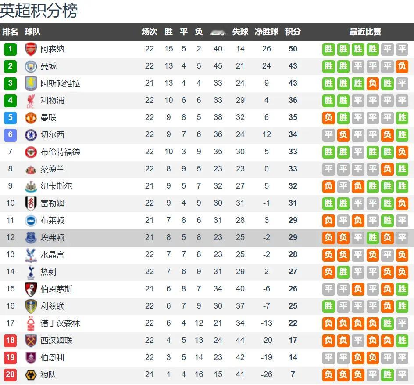Open the 布伦特福德 team name link
Image resolution: width=414 pixels, height=385 pixels.
click(60, 152)
